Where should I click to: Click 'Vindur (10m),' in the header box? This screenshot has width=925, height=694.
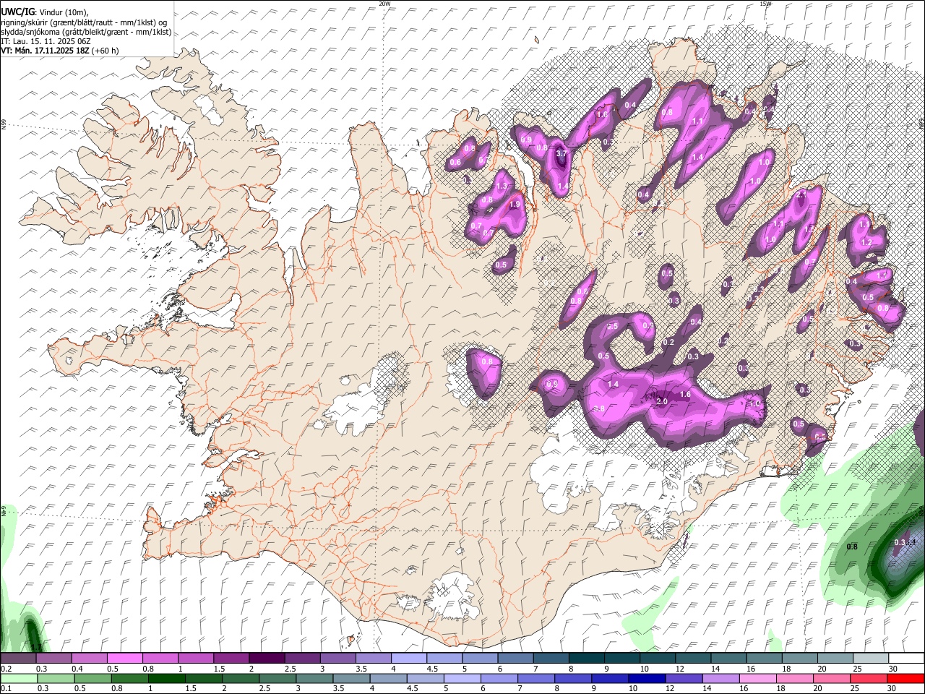click(64, 12)
